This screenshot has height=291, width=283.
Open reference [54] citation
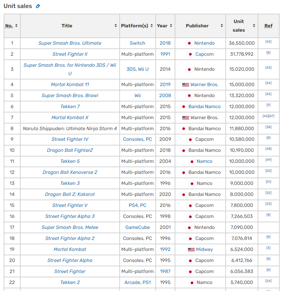268,281
